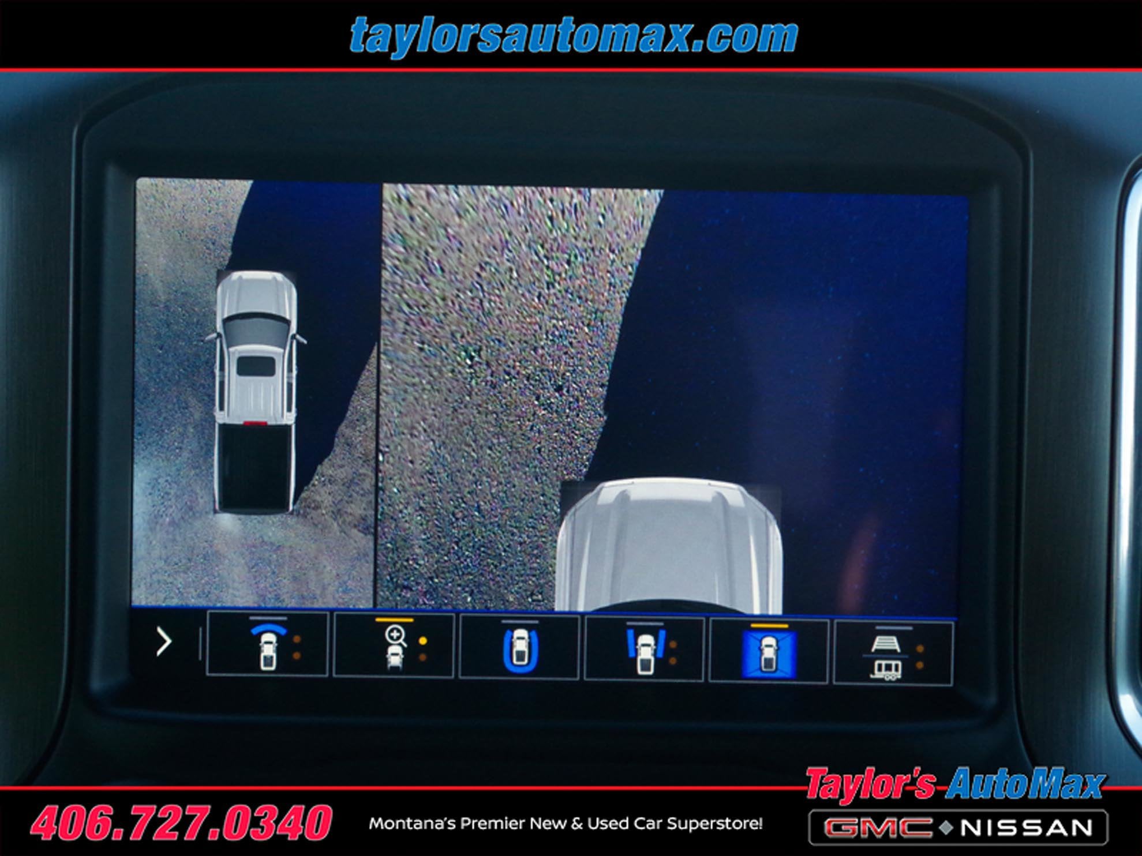Toggle yellow indicator dot on zoom view

(x=423, y=641)
